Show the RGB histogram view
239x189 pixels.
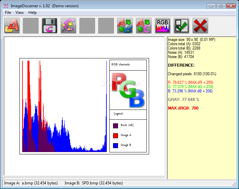[163, 26]
